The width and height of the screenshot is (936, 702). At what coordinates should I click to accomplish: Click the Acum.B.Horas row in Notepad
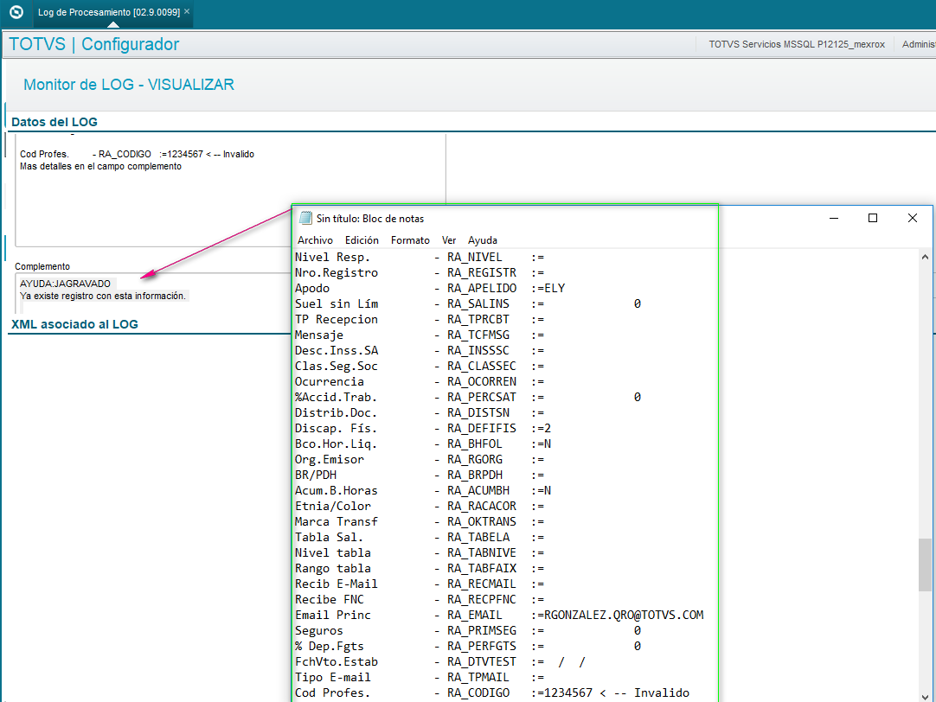[423, 490]
